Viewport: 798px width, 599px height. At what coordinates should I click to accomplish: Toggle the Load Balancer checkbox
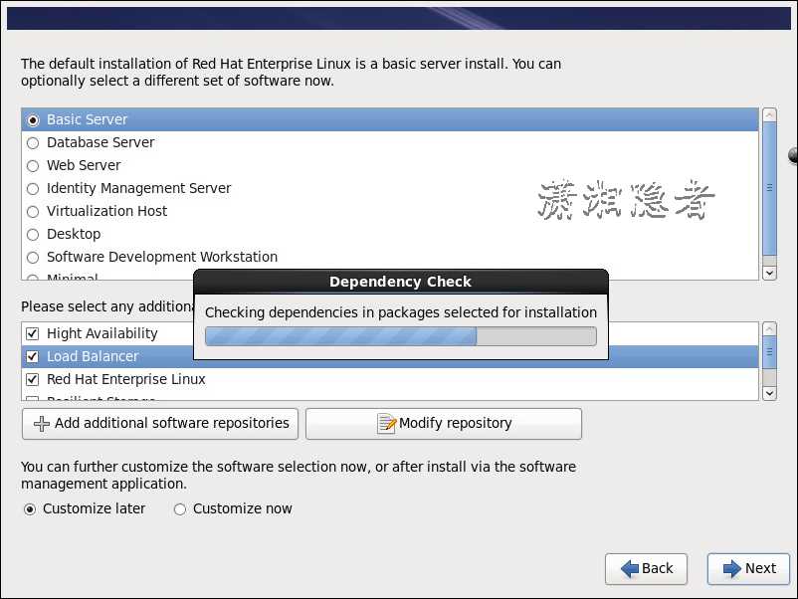click(33, 357)
